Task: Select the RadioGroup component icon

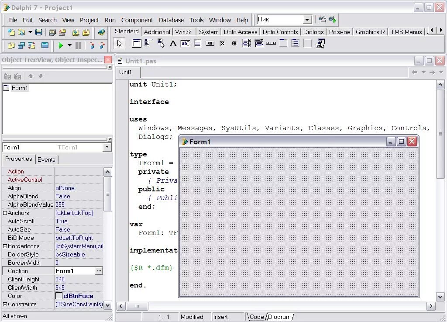Action: pyautogui.click(x=296, y=43)
